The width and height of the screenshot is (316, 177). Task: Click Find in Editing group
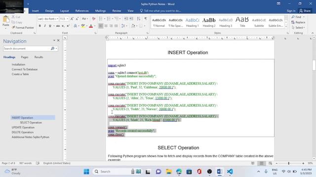click(x=298, y=17)
